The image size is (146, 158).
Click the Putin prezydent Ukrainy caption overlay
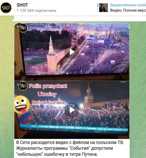[48, 90]
